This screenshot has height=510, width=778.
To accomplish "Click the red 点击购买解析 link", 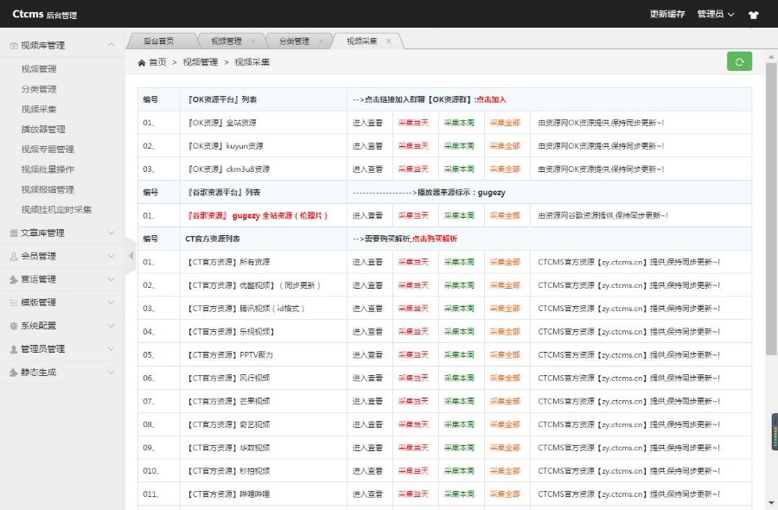I will [x=435, y=239].
